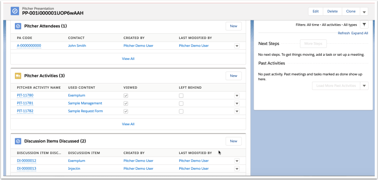Image resolution: width=378 pixels, height=180 pixels.
Task: Open Exemplum content in PIT-11780 row
Action: coord(77,96)
